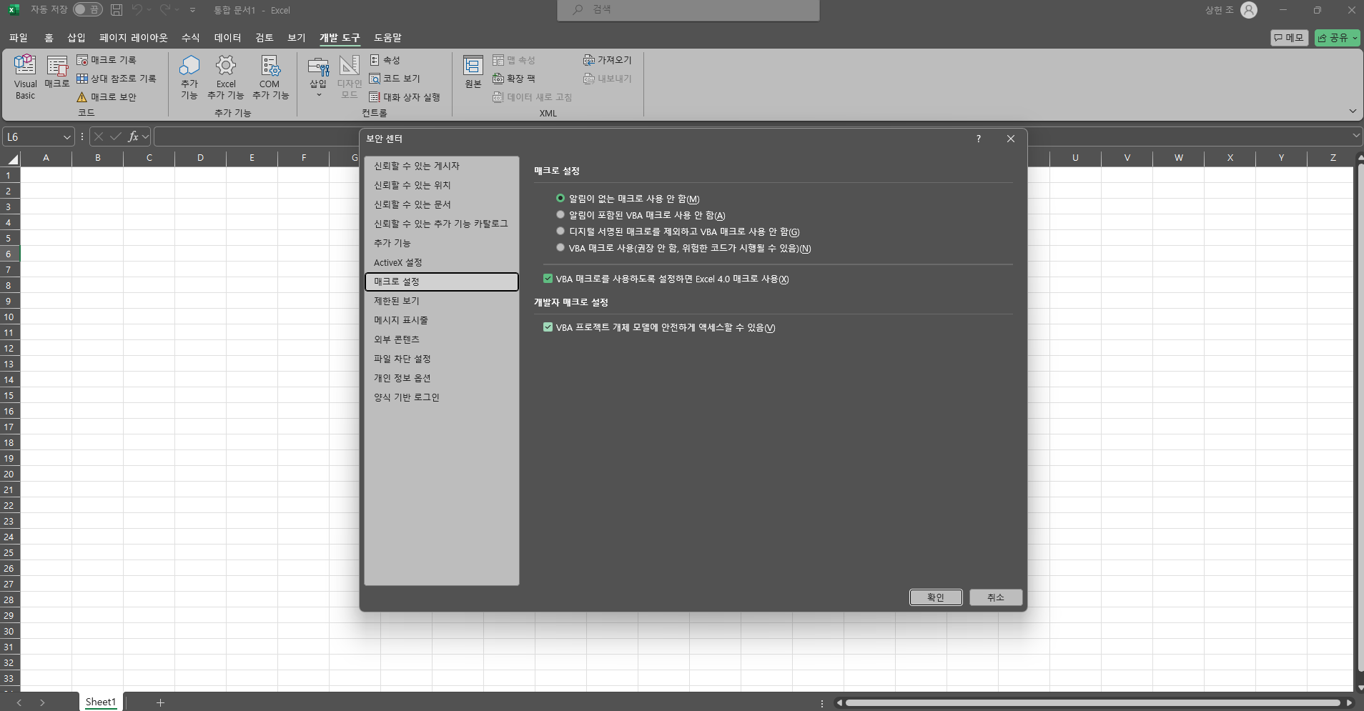Open 개인 정보 옵션 category

pos(442,378)
